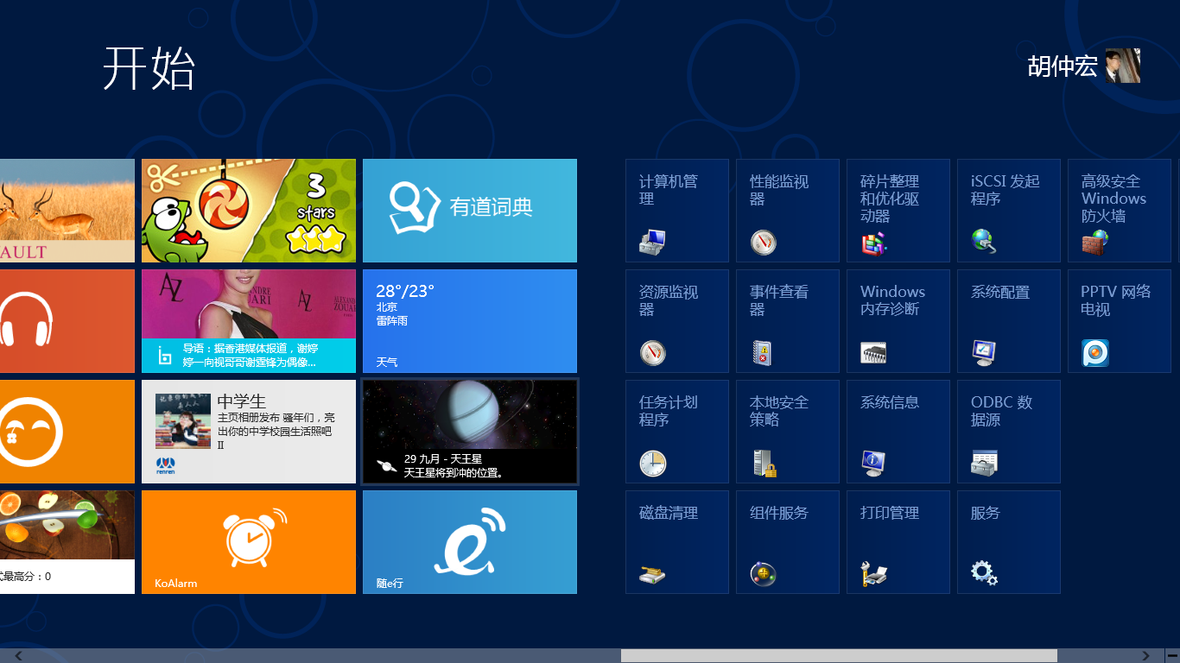Open the KoAlarm alarm clock tile
This screenshot has height=663, width=1180.
click(249, 542)
